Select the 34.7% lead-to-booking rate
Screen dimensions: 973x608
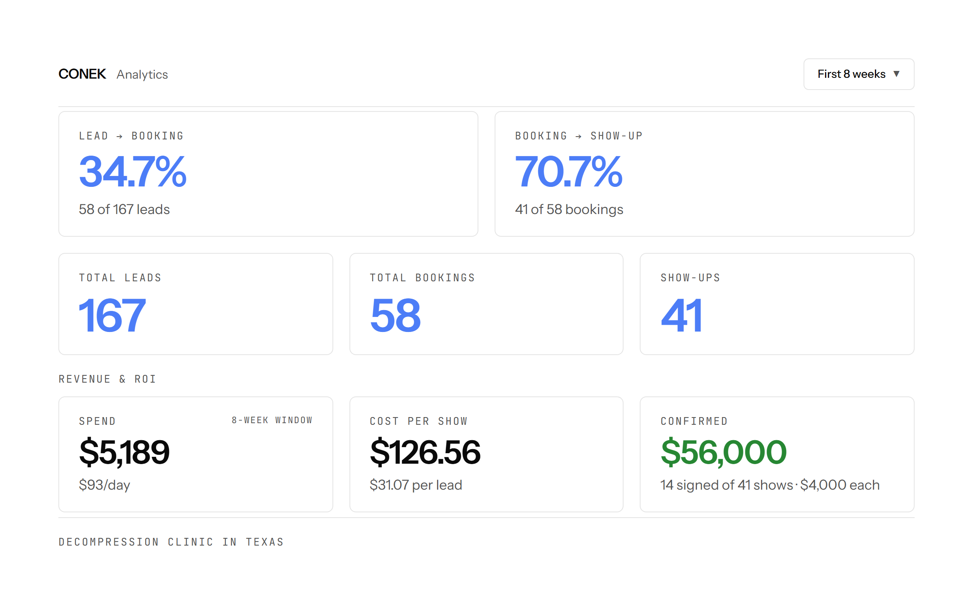(133, 172)
